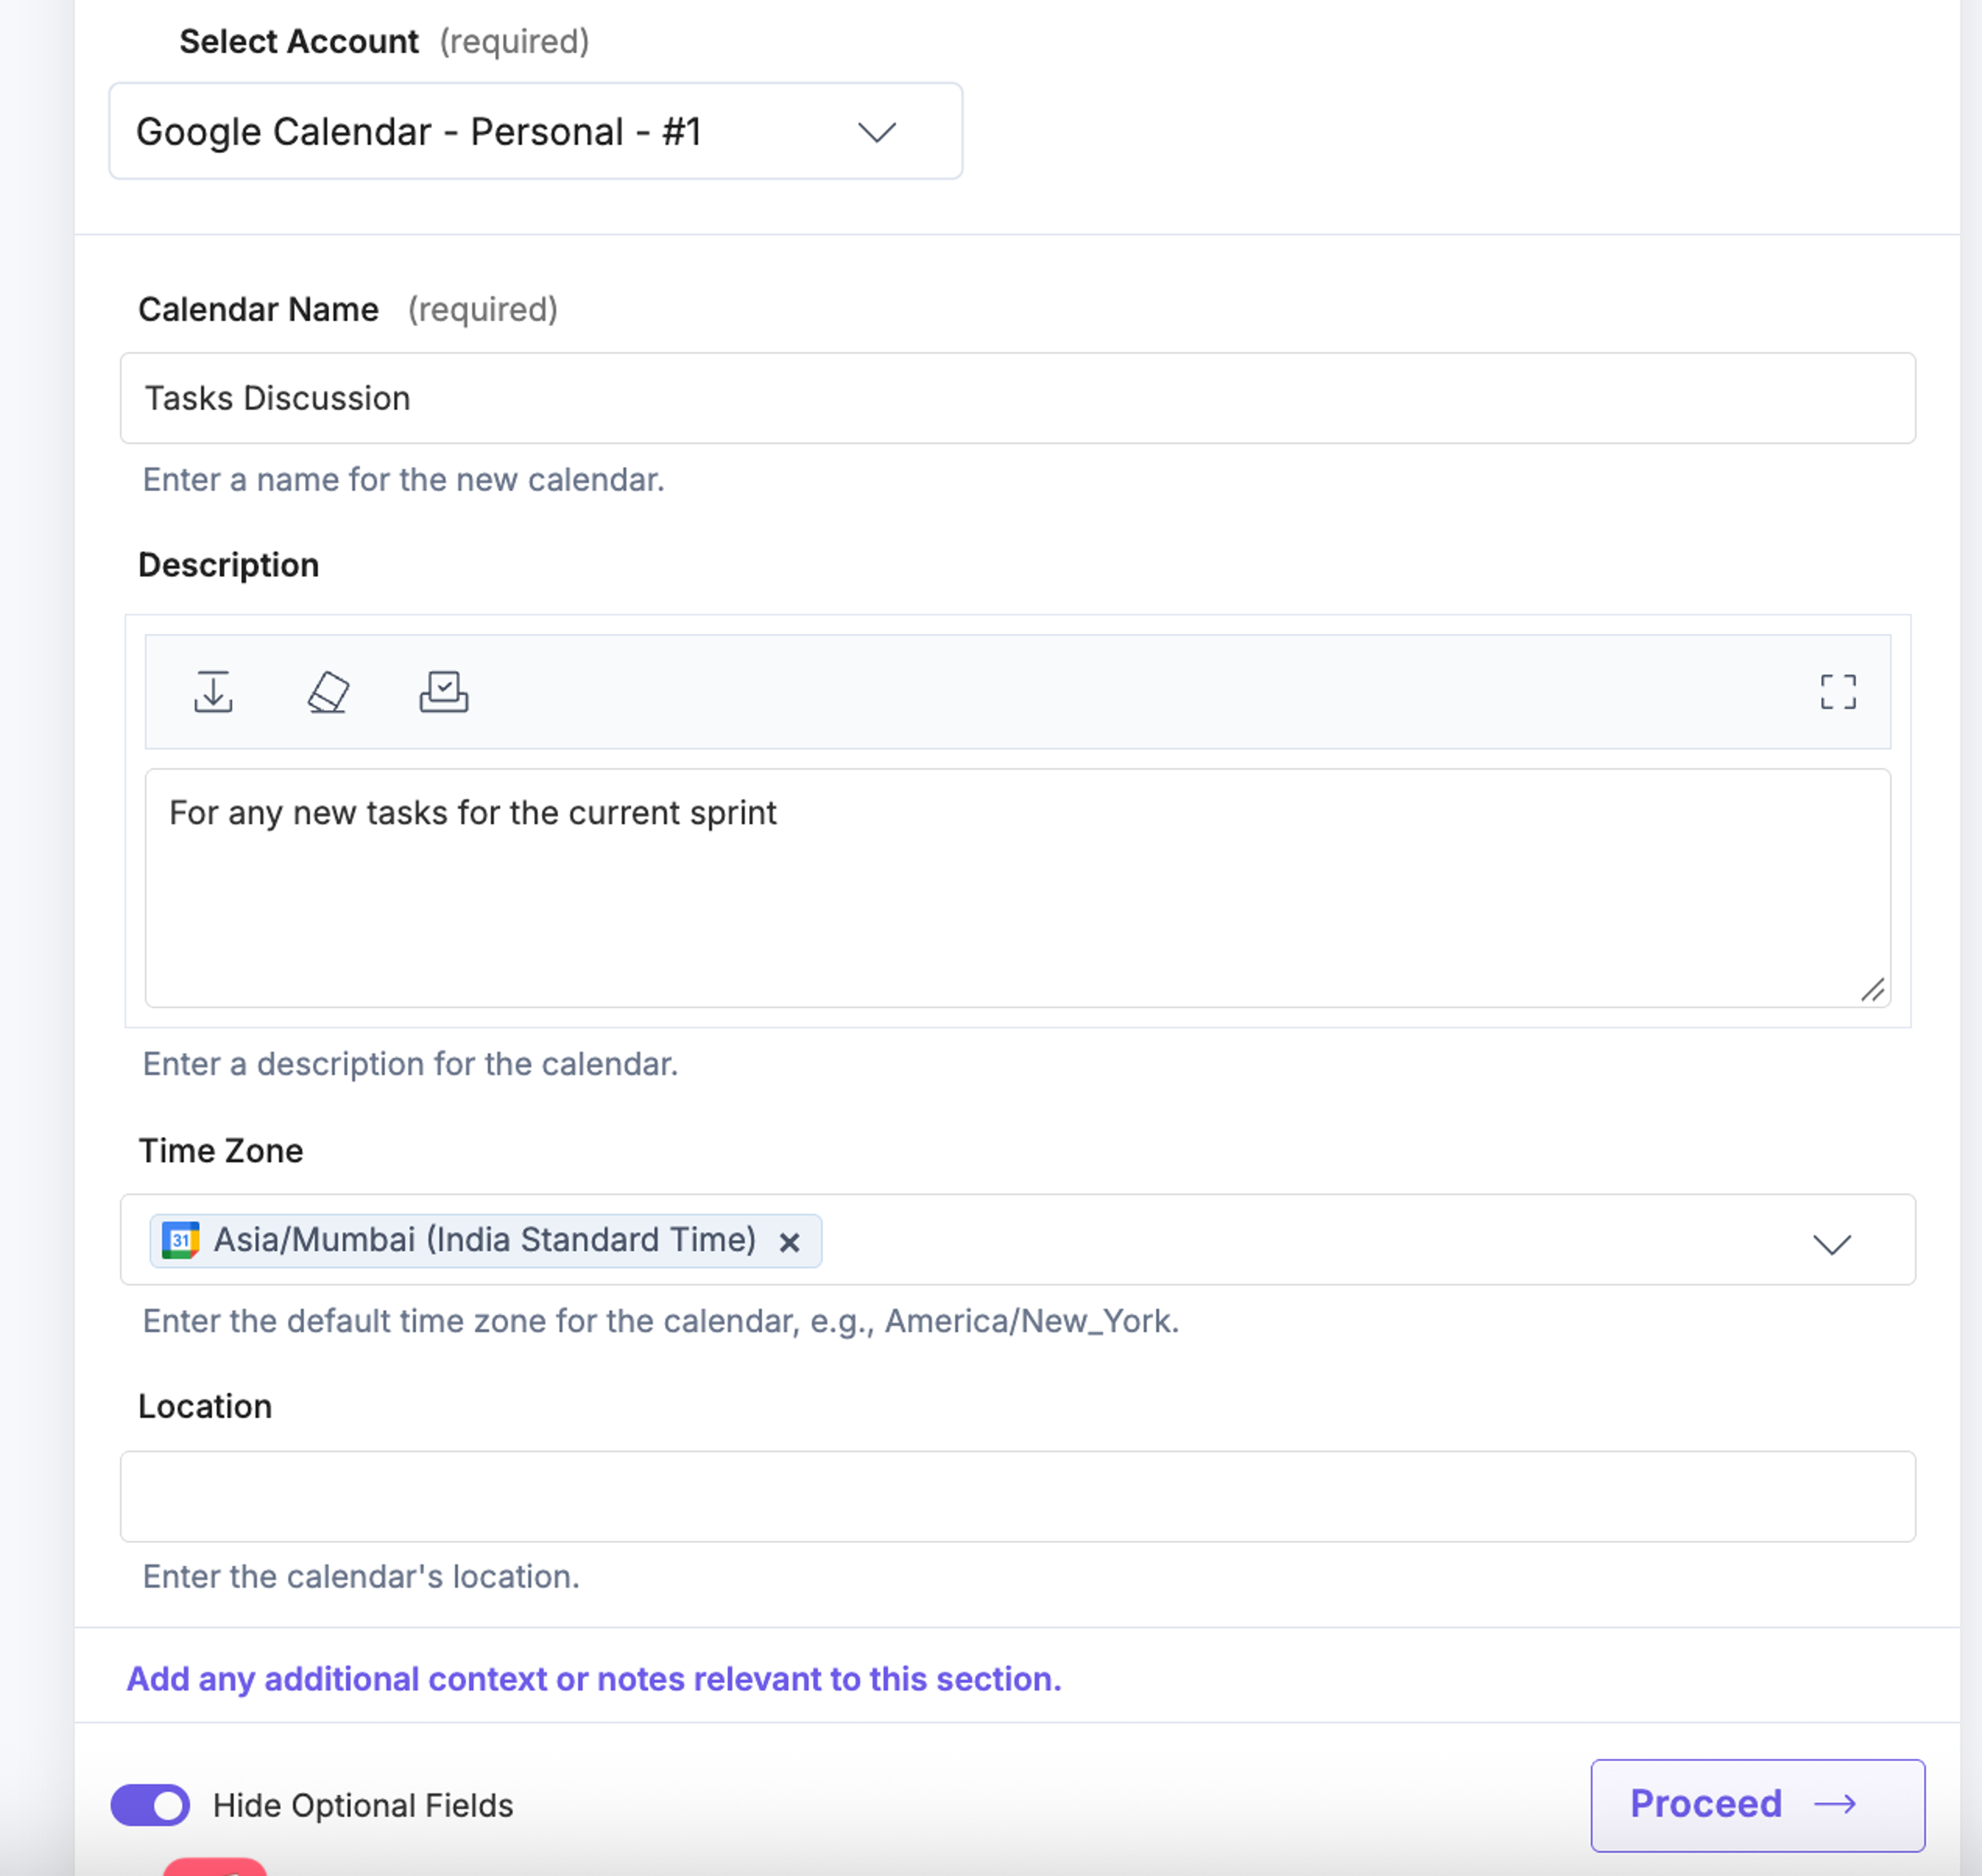
Task: Click the empty Location input field
Action: (1017, 1496)
